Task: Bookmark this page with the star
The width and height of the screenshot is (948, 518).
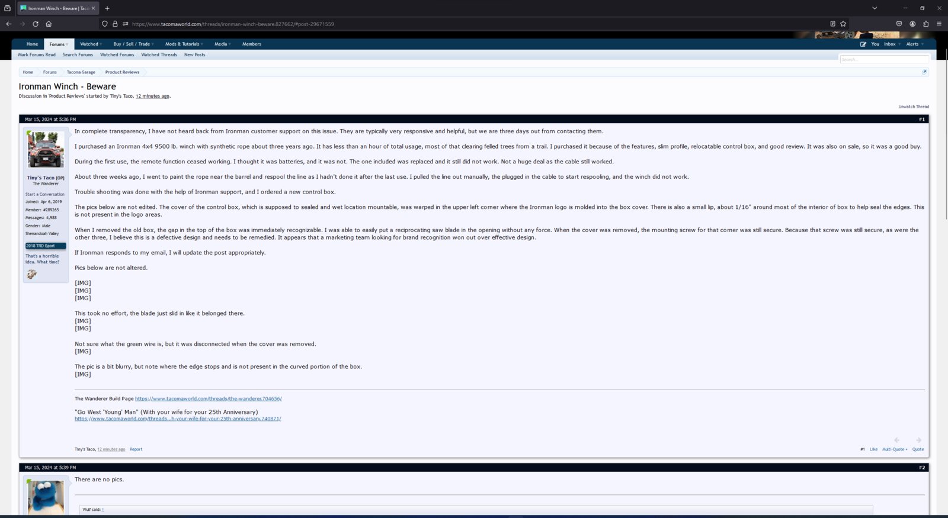Action: 843,24
